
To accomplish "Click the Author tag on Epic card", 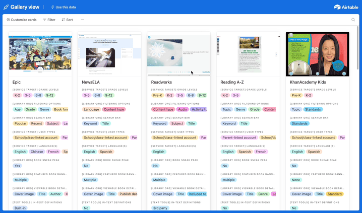I will 55,194.
